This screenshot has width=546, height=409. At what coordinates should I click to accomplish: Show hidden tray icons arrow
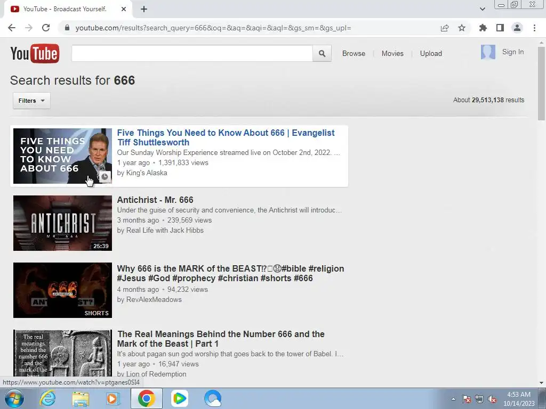coord(453,399)
